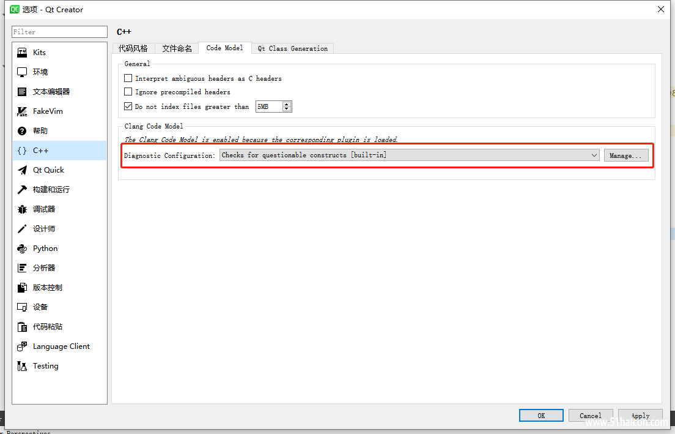The width and height of the screenshot is (675, 434).
Task: Click the Cancel button
Action: [x=591, y=416]
